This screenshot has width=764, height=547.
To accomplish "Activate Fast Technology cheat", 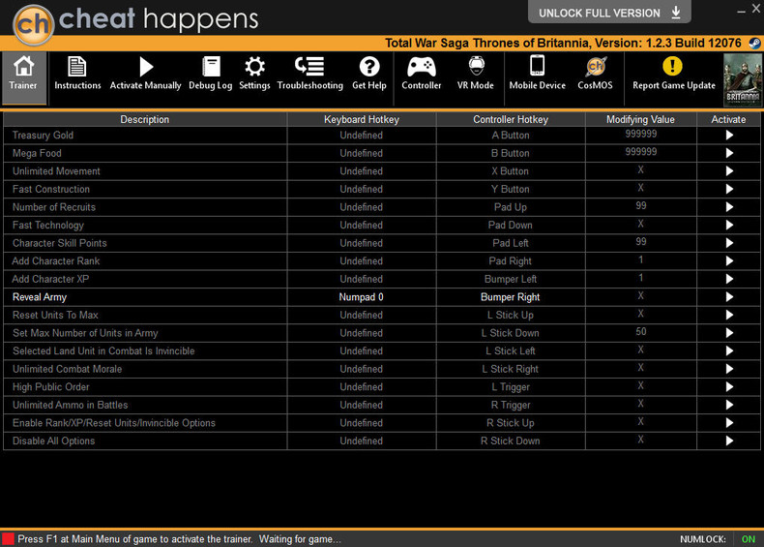I will tap(729, 225).
